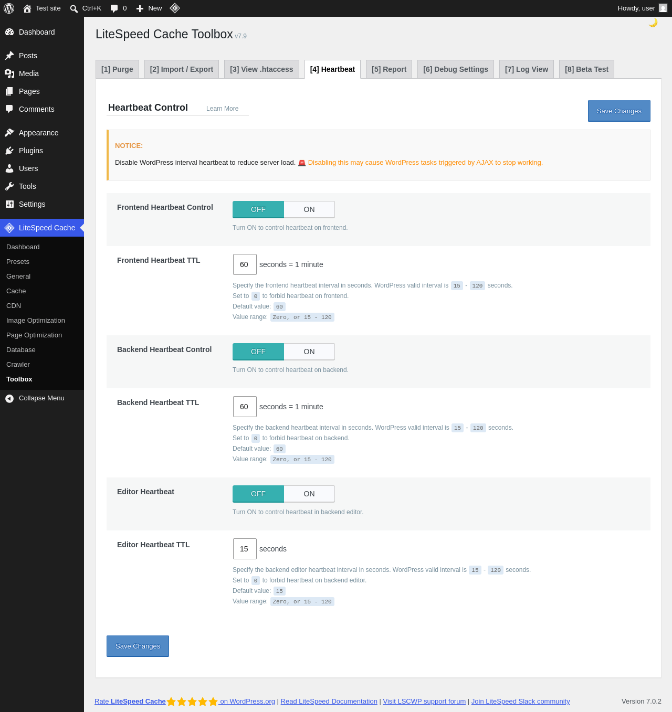The image size is (672, 712).
Task: Open the [3] View .htaccess tab
Action: 261,69
